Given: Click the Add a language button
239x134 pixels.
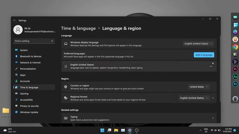Looking at the screenshot, I should (x=204, y=55).
